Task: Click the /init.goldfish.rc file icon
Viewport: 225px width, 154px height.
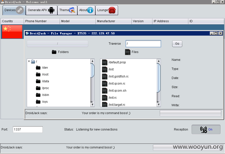Action: coord(105,76)
